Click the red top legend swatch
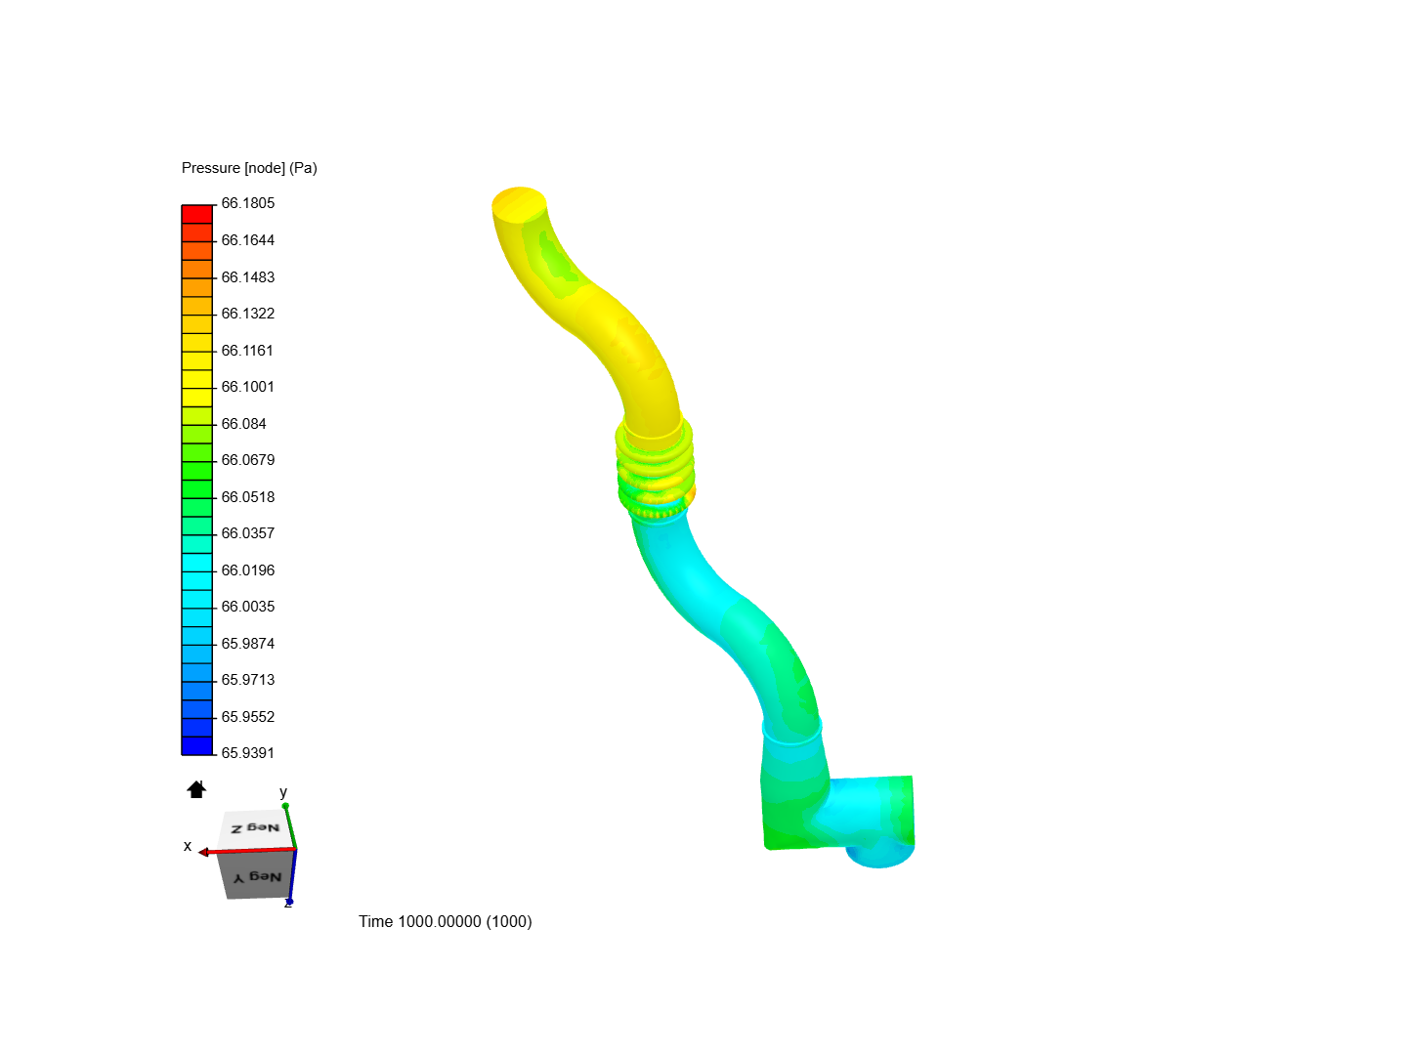The image size is (1407, 1055). click(197, 214)
